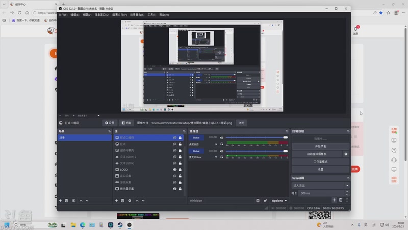Screen dimensions: 408x230
Task: Open the 文件(F) File menu
Action: (63, 15)
